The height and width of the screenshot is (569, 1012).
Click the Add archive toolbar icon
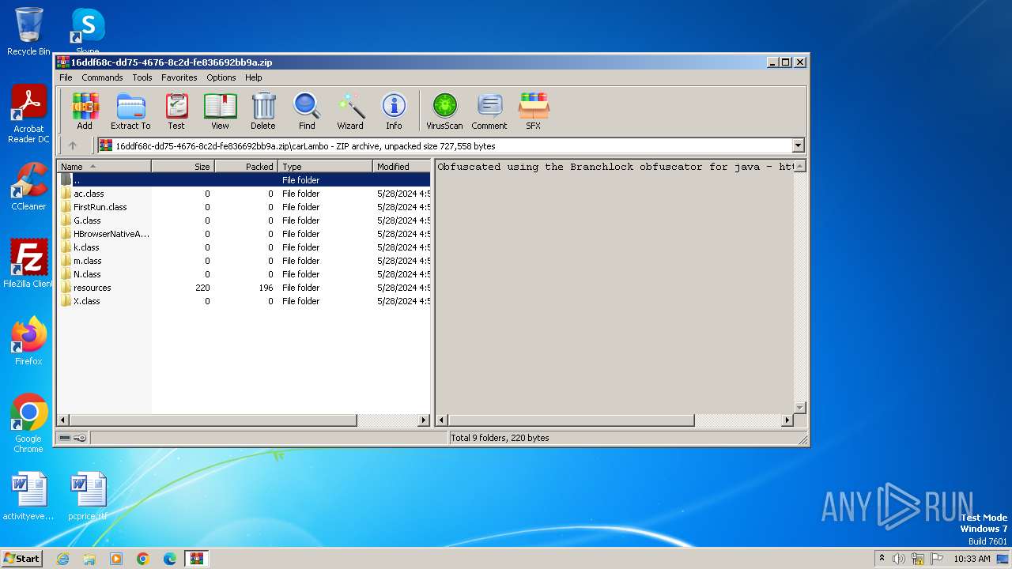[x=85, y=111]
